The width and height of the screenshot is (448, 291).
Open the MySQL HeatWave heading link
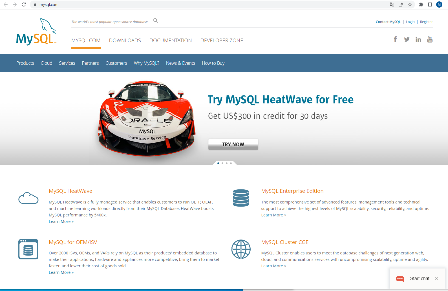pyautogui.click(x=70, y=191)
